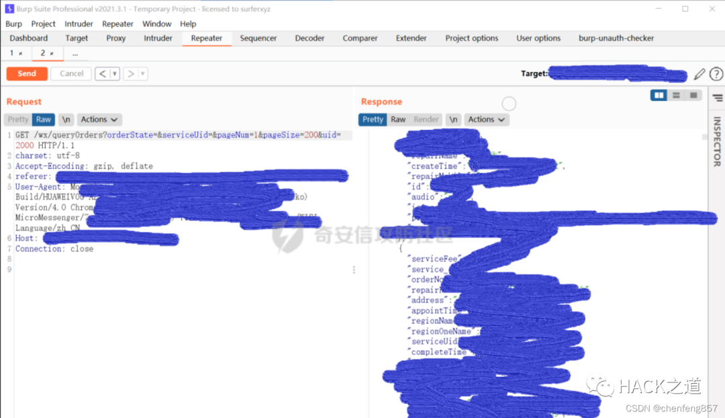The height and width of the screenshot is (418, 725).
Task: Switch to Sequencer tab
Action: pyautogui.click(x=258, y=38)
